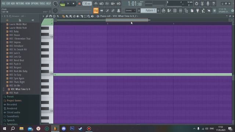The height and width of the screenshot is (132, 235).
Task: Click the master pitch knob
Action: [x=55, y=11]
